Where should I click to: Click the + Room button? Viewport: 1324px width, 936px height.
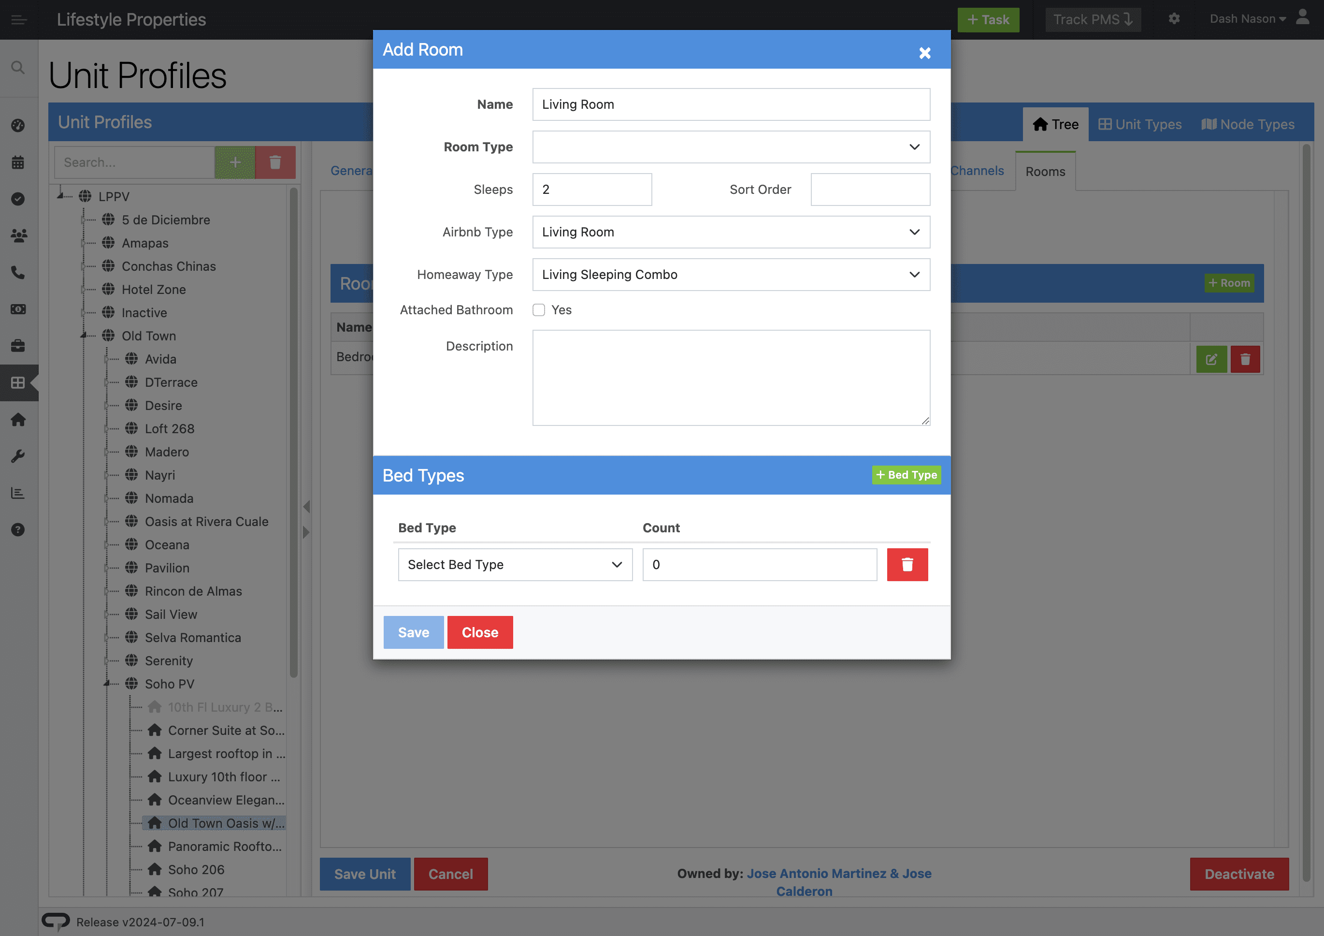click(x=1229, y=283)
